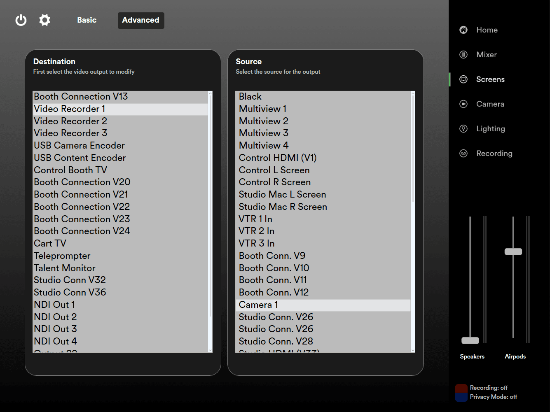The height and width of the screenshot is (412, 550).
Task: Choose Control R Screen source
Action: [x=323, y=182]
